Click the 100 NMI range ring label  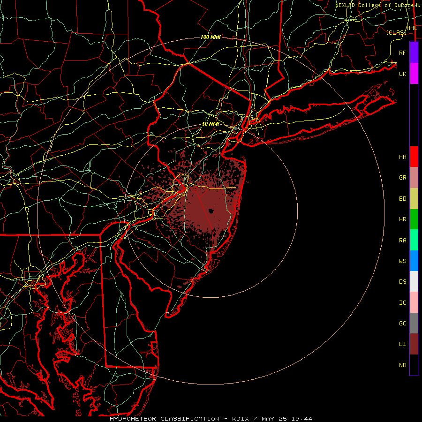pyautogui.click(x=211, y=37)
